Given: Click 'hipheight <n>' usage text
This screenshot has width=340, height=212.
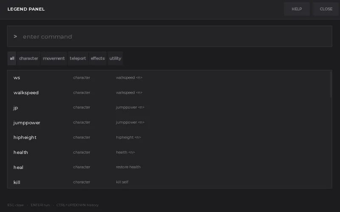Looking at the screenshot, I should coord(128,137).
